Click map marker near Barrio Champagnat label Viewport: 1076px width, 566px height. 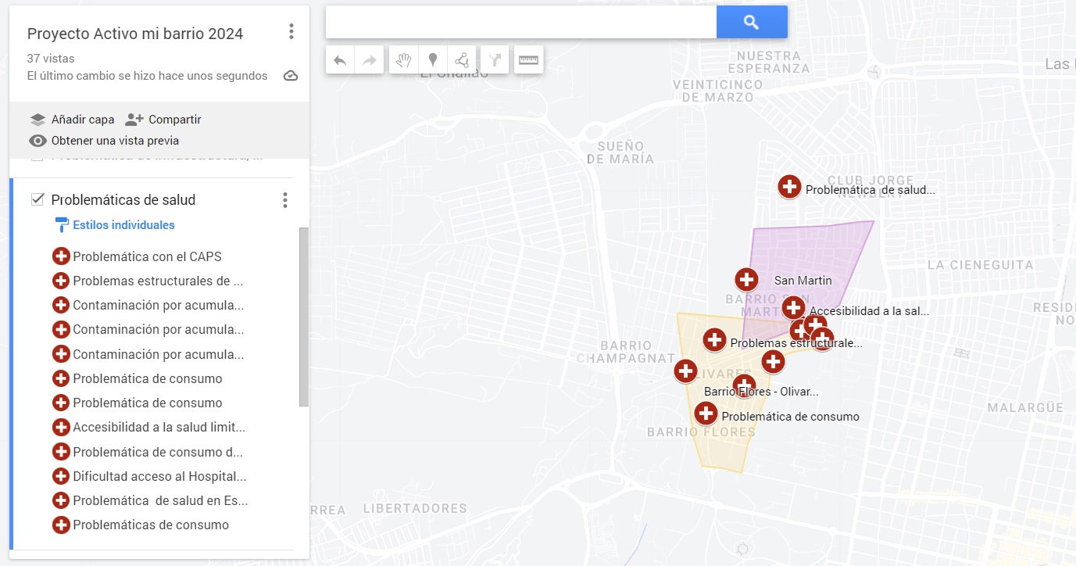pos(685,371)
